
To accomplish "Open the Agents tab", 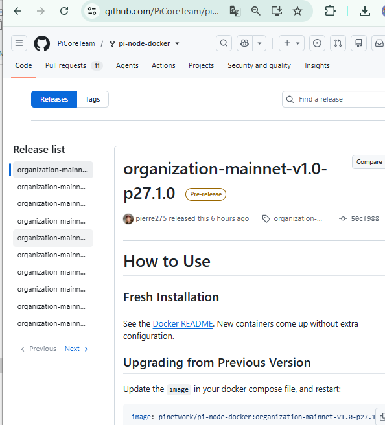I will pos(127,65).
